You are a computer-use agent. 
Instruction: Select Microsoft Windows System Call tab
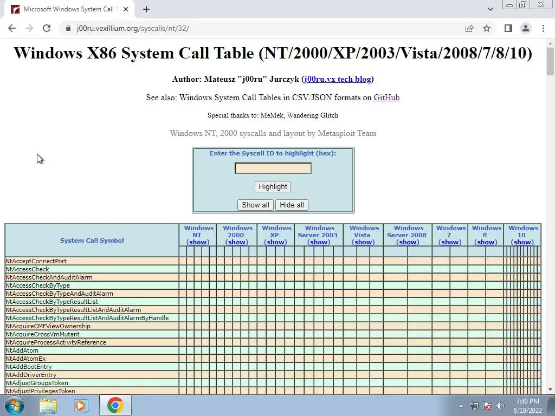click(x=69, y=9)
